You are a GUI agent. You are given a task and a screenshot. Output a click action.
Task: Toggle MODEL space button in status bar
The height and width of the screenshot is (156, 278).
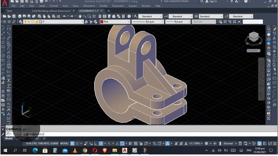tap(65, 143)
